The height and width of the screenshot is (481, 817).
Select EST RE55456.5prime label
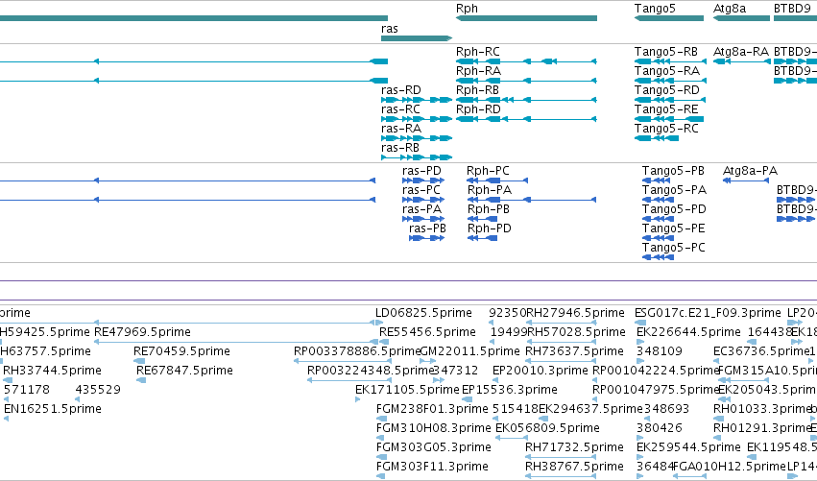[x=427, y=332]
